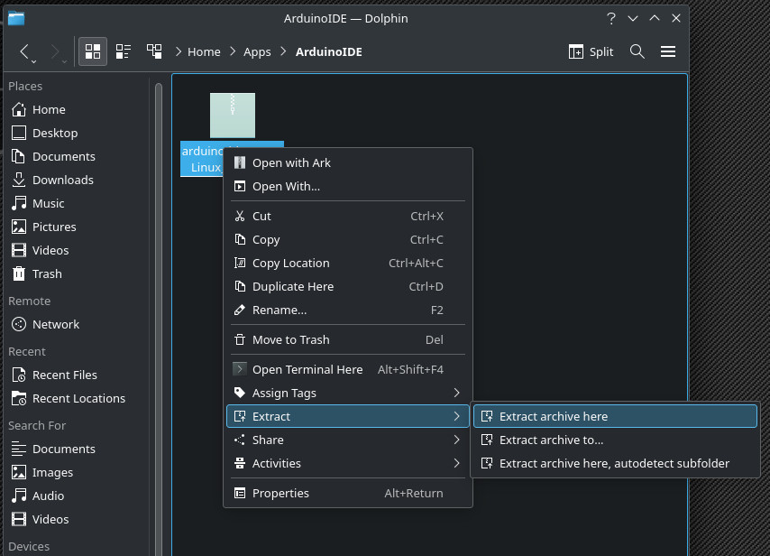Switch to details view mode
The height and width of the screenshot is (556, 770).
[154, 51]
